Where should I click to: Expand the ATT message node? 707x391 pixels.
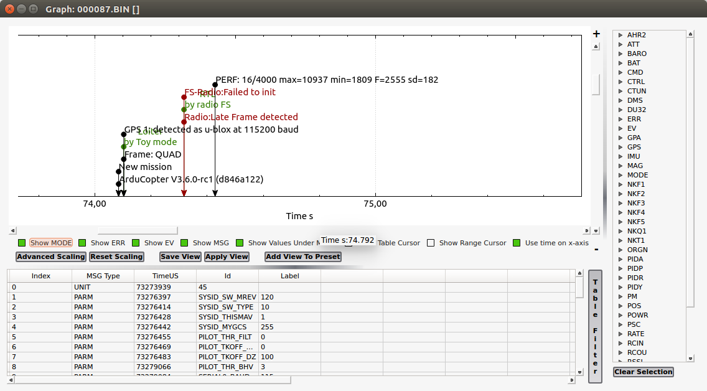[x=620, y=44]
